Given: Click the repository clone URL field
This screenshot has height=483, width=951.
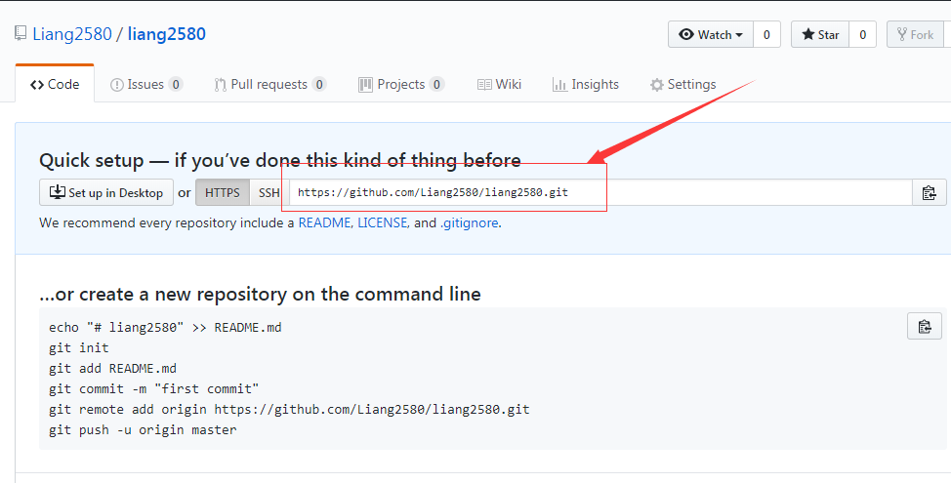Looking at the screenshot, I should (600, 193).
